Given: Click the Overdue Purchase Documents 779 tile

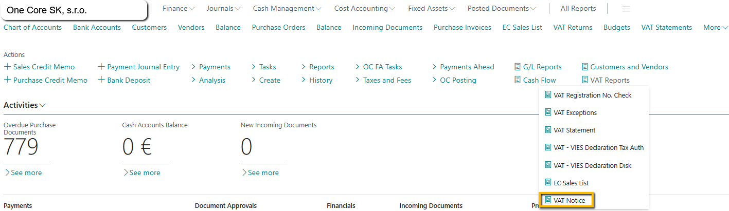Looking at the screenshot, I should (21, 147).
